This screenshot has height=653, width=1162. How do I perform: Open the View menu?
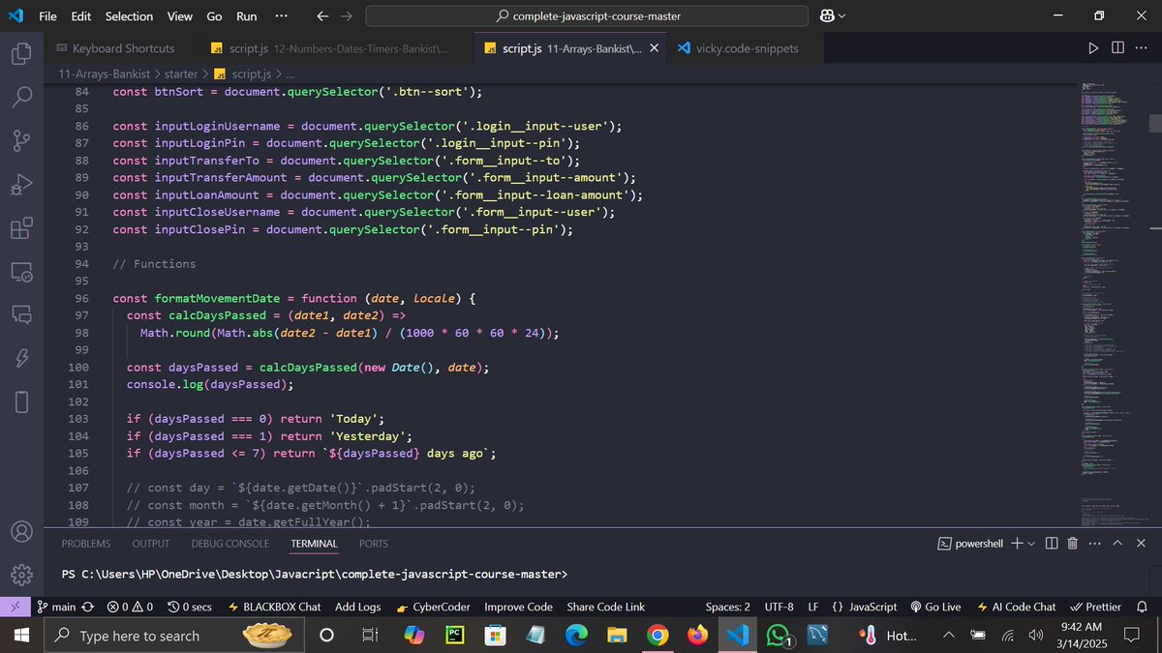(x=179, y=16)
